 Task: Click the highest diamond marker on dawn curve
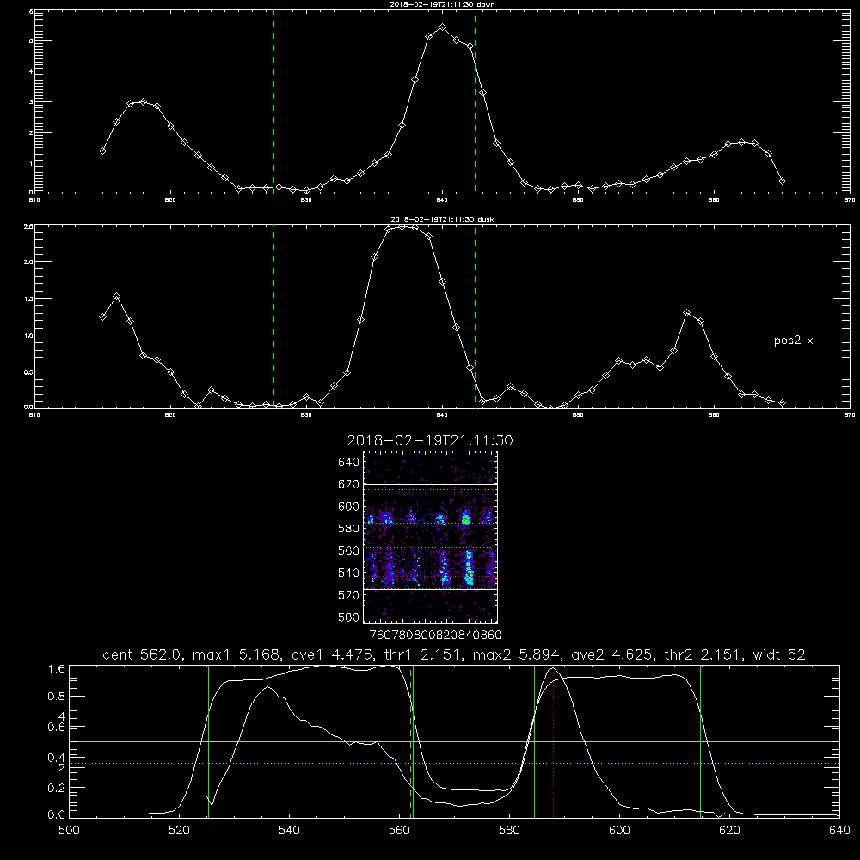point(443,27)
